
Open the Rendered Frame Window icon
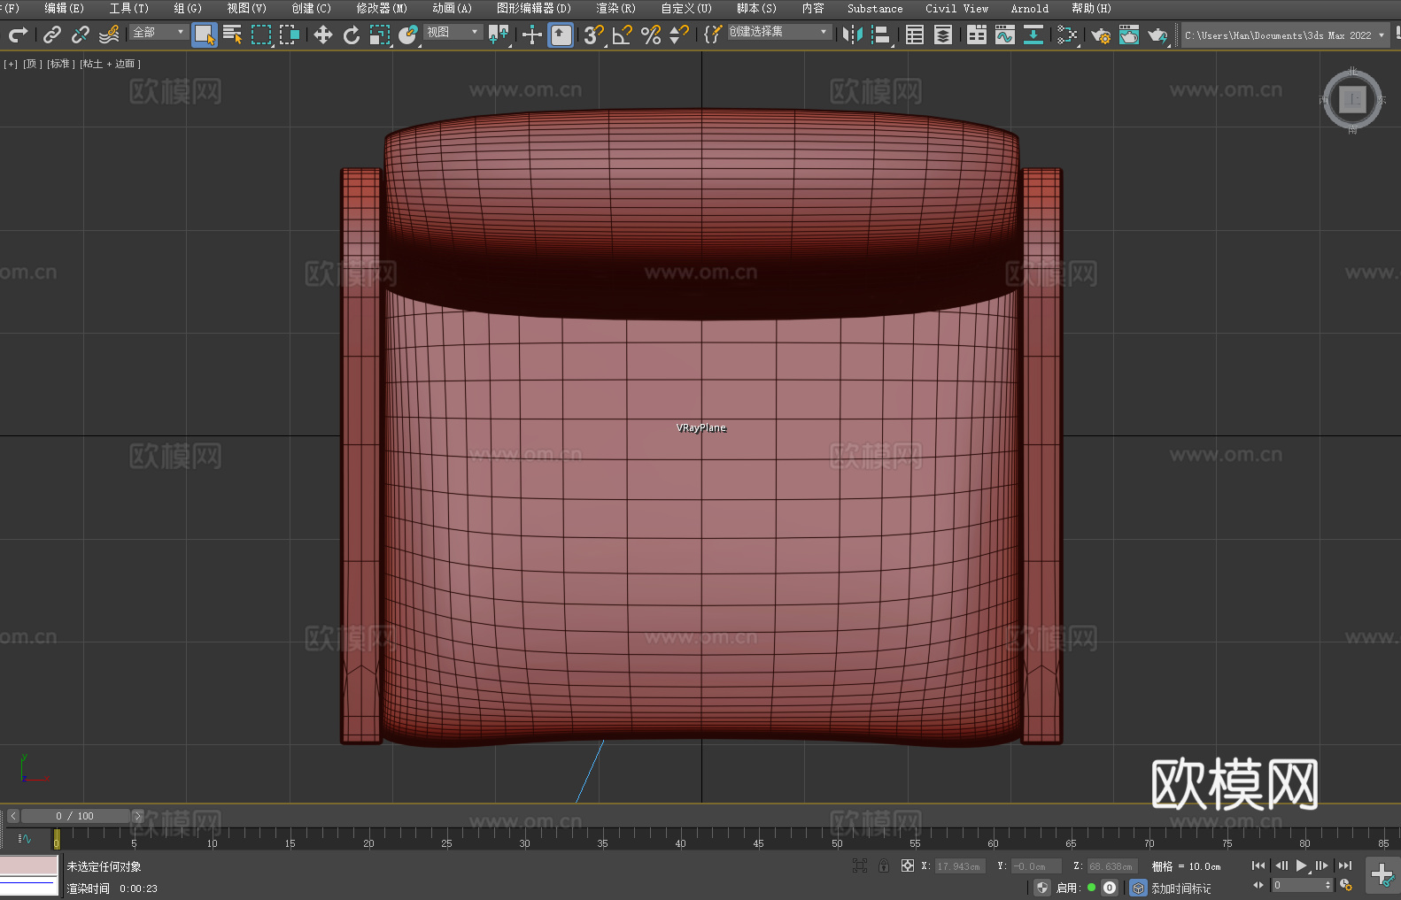(x=1129, y=35)
